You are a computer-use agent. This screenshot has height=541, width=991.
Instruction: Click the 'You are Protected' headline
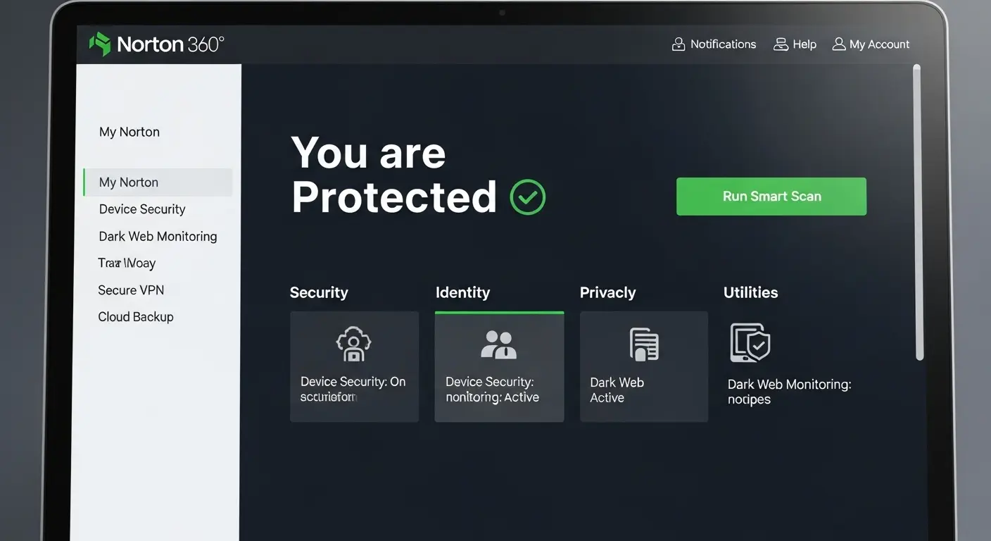[x=394, y=175]
